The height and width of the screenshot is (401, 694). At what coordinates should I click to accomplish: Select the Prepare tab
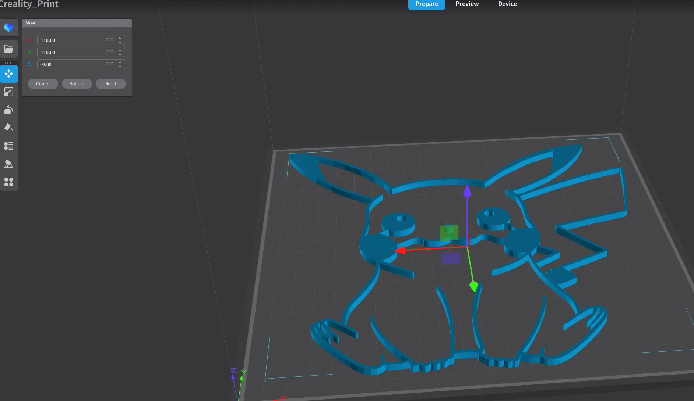426,4
